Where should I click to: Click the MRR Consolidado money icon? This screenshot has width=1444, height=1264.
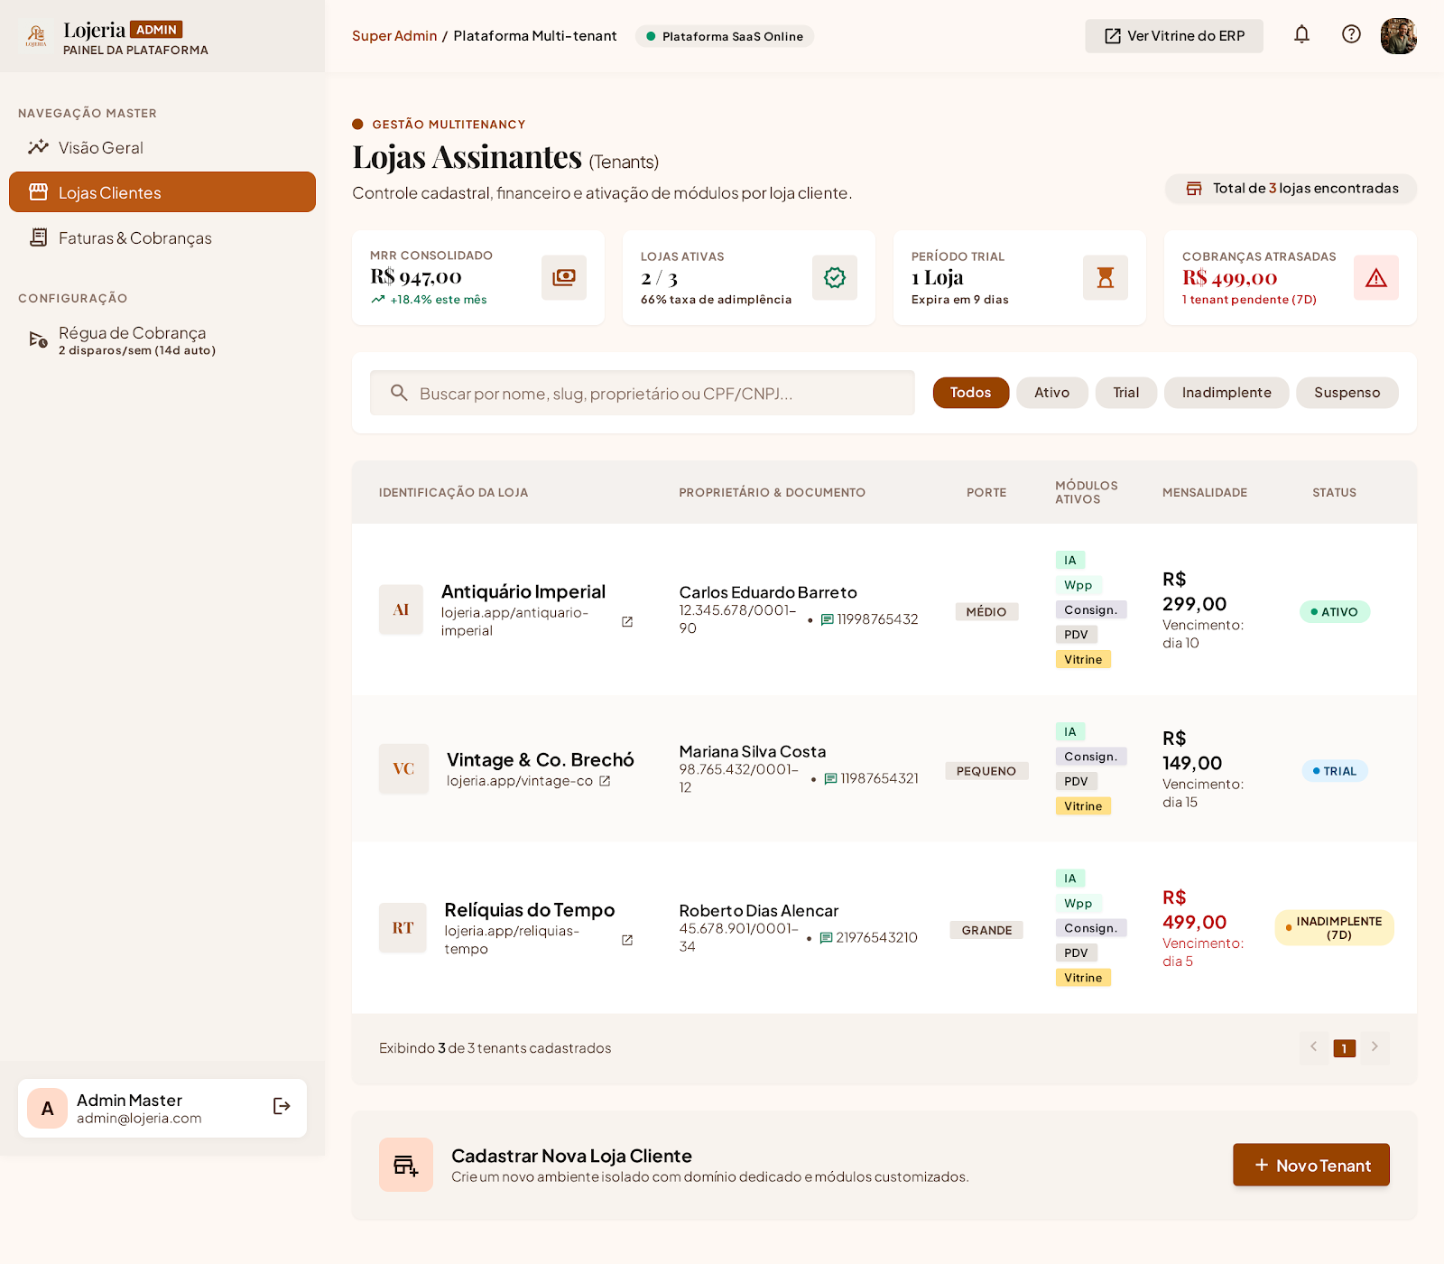564,277
